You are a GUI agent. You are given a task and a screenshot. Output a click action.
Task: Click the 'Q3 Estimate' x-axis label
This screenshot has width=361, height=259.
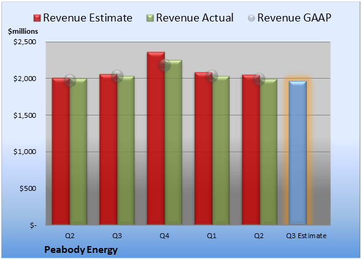pyautogui.click(x=306, y=236)
